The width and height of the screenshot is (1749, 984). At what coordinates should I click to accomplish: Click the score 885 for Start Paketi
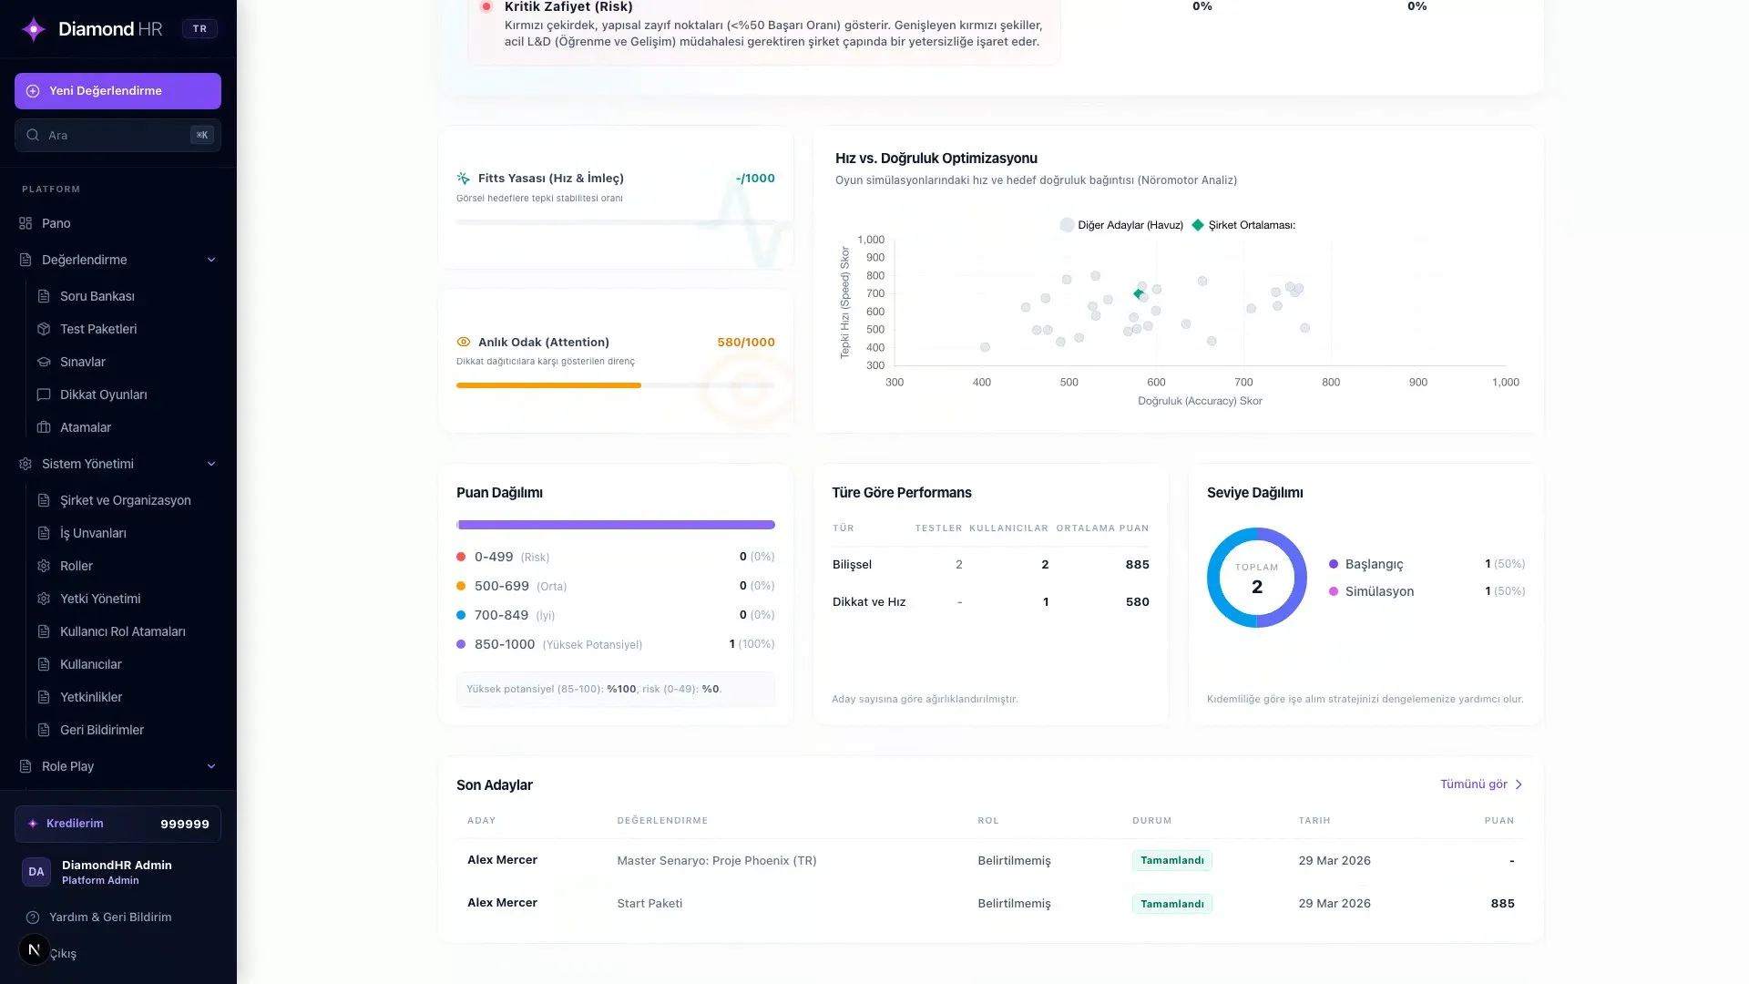point(1502,904)
